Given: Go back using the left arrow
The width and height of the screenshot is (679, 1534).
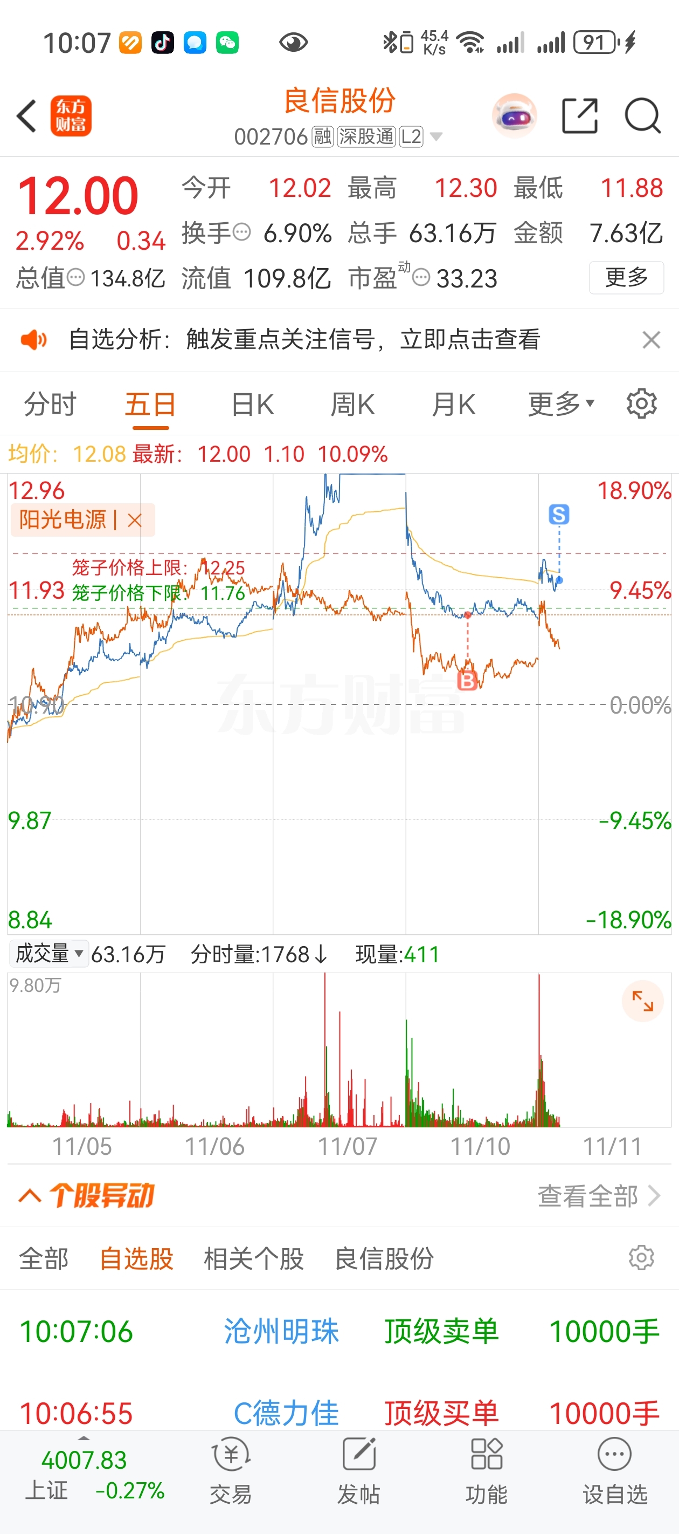Looking at the screenshot, I should click(27, 115).
